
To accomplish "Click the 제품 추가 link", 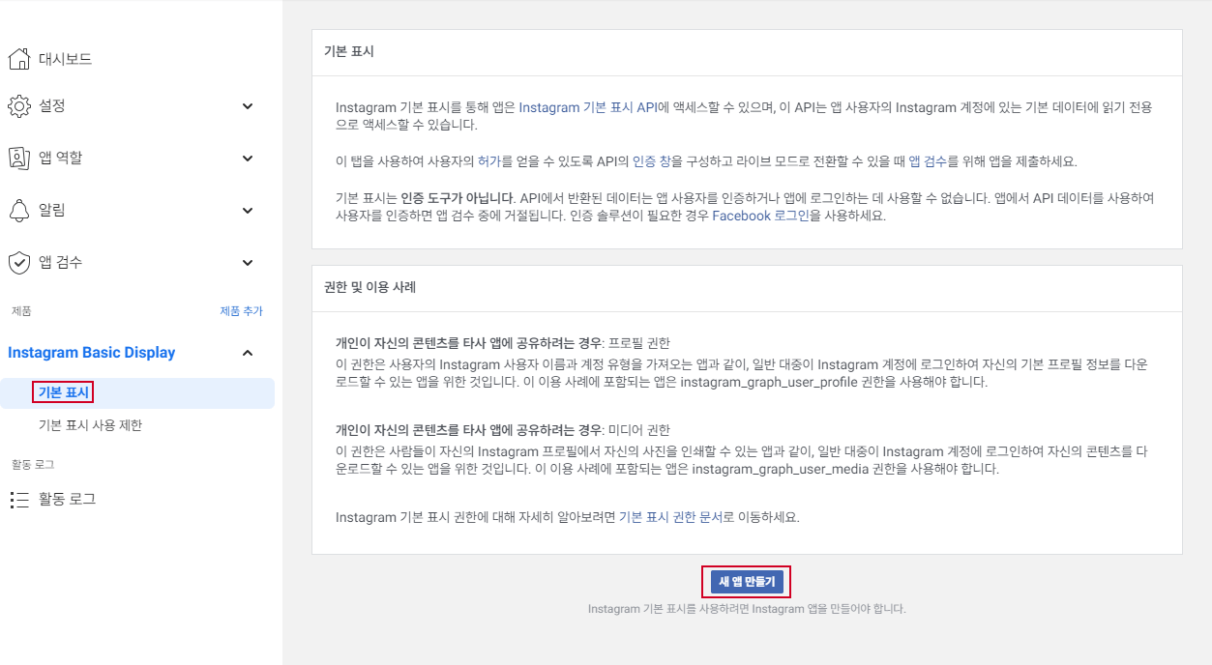I will click(241, 311).
